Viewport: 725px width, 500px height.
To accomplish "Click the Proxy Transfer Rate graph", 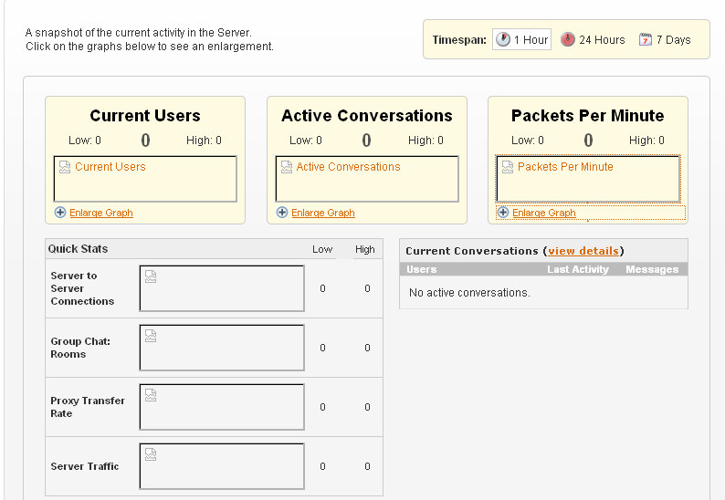I will coord(222,407).
